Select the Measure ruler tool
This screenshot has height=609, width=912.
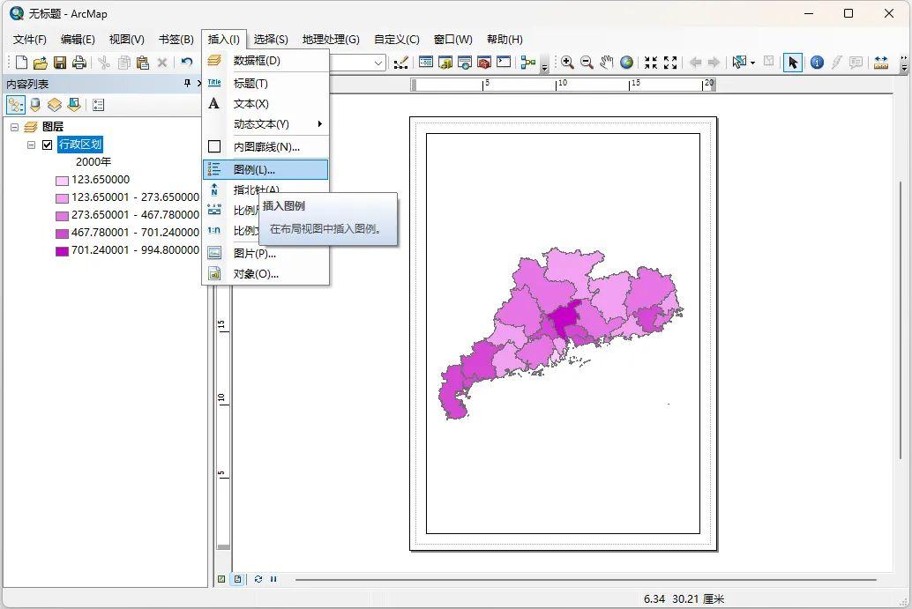tap(880, 63)
